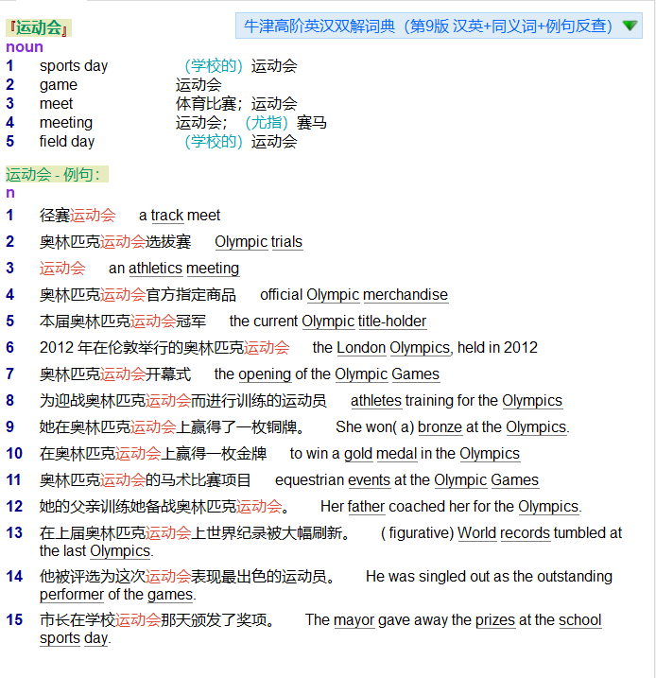Viewport: 656px width, 678px height.
Task: Click 'London' in example 6
Action: click(x=361, y=347)
